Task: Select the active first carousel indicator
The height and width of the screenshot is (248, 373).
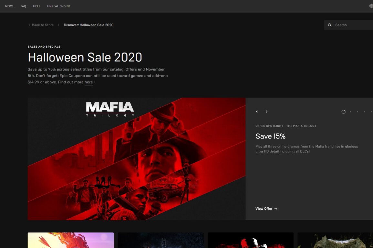Action: tap(344, 112)
